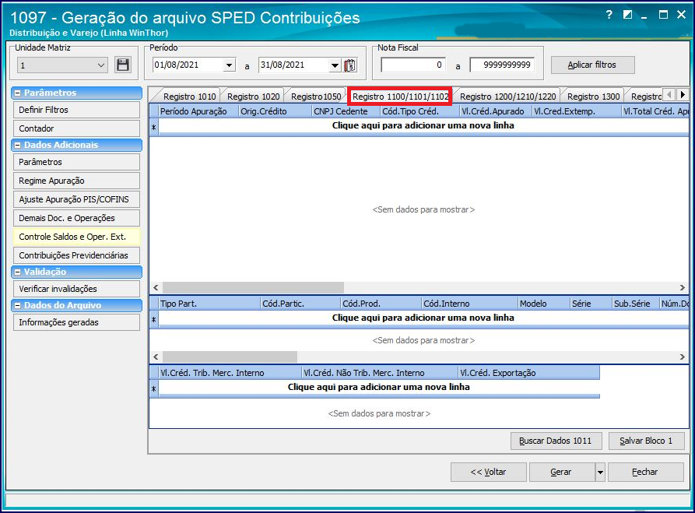
Task: Open Contribuições Previdenciárias
Action: [x=77, y=255]
